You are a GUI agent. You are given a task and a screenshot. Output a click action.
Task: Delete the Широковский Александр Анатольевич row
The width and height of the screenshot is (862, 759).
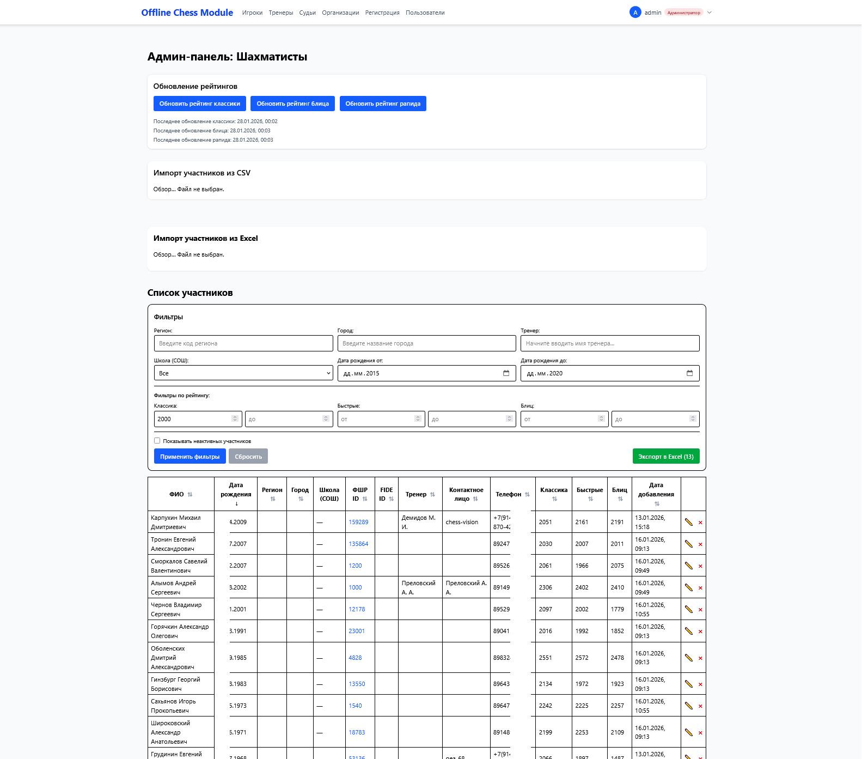coord(700,733)
